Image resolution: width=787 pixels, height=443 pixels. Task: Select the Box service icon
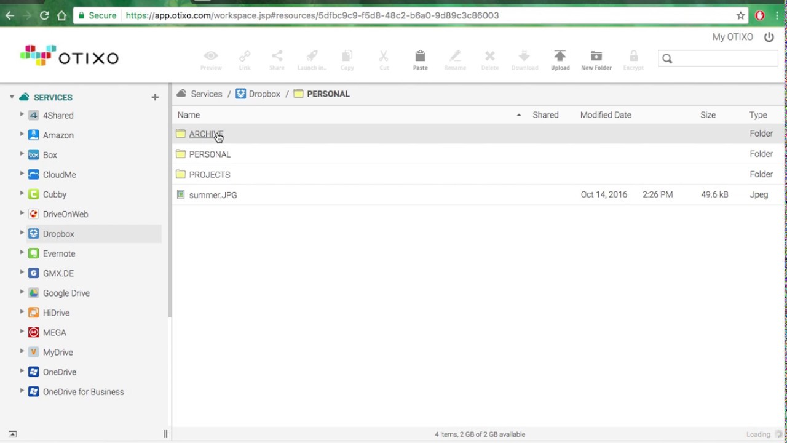pyautogui.click(x=34, y=154)
